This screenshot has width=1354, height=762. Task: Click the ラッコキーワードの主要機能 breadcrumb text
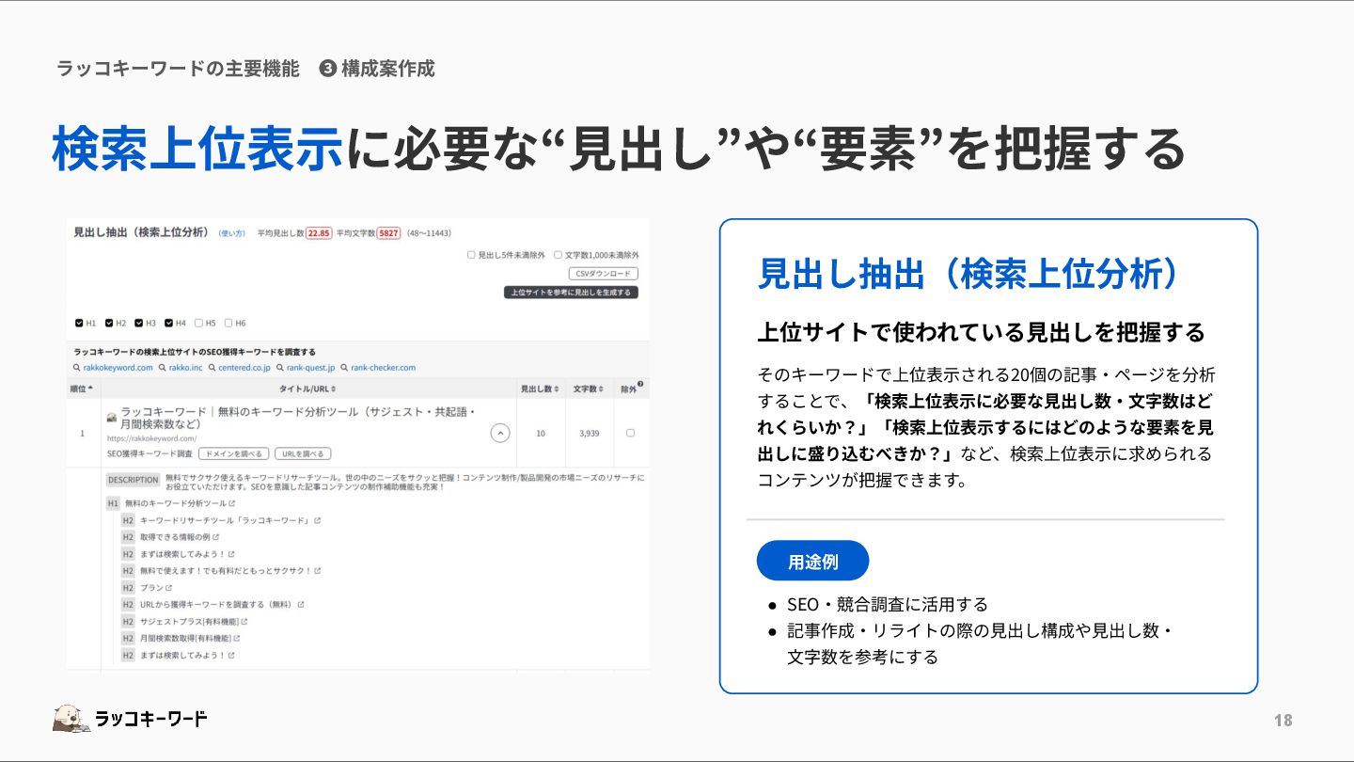[178, 68]
